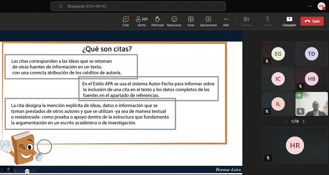Show the Gente participants list
The image size is (329, 175).
[142, 21]
